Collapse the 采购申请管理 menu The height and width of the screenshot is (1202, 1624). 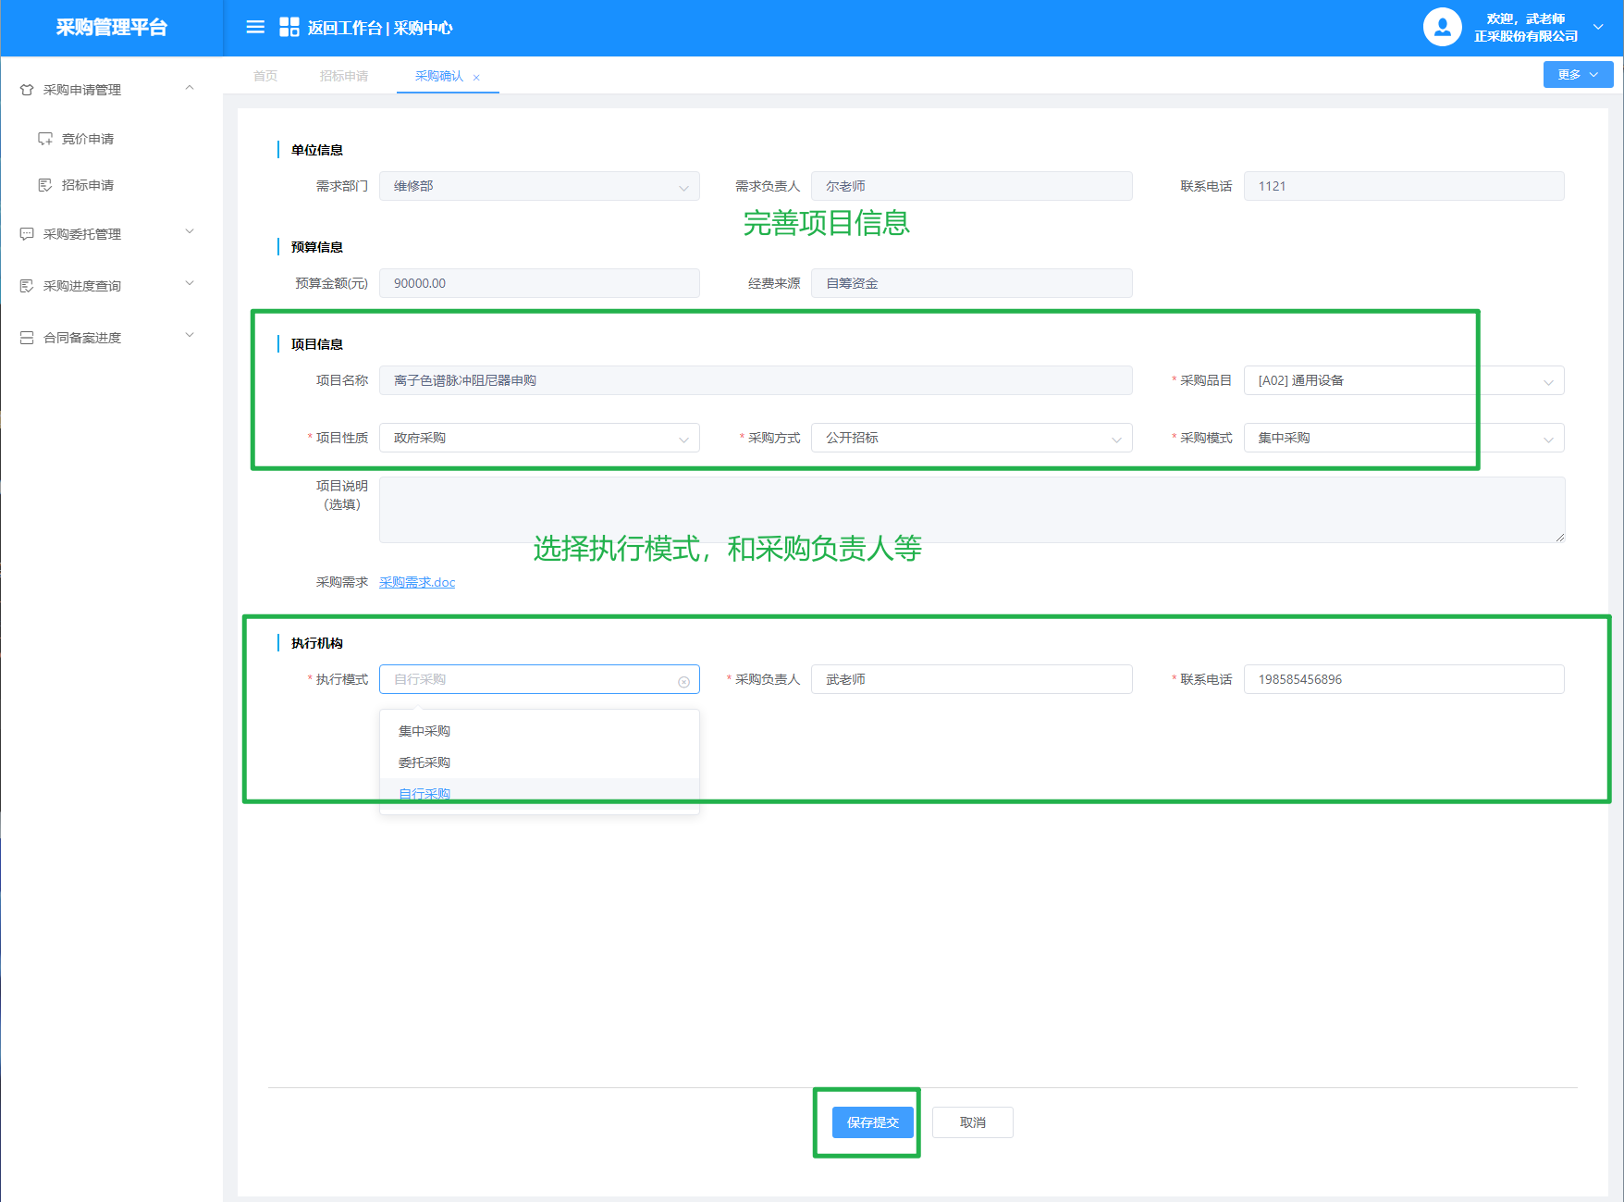tap(190, 88)
